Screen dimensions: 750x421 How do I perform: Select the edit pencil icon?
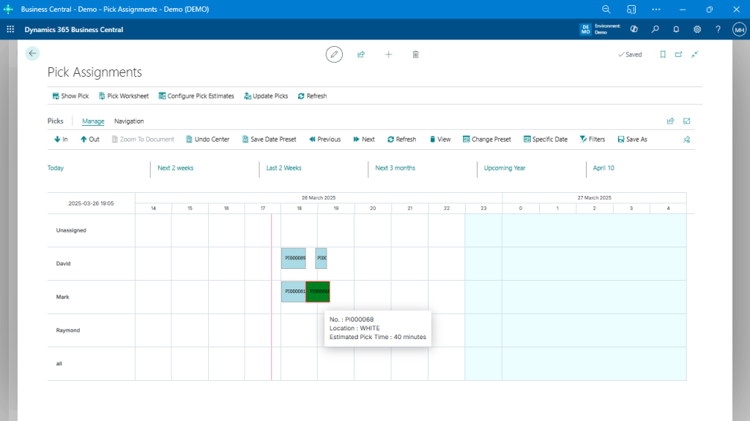(334, 54)
